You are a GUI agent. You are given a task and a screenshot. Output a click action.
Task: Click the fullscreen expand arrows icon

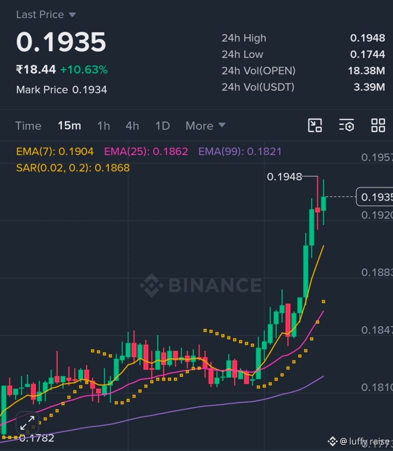[x=27, y=423]
